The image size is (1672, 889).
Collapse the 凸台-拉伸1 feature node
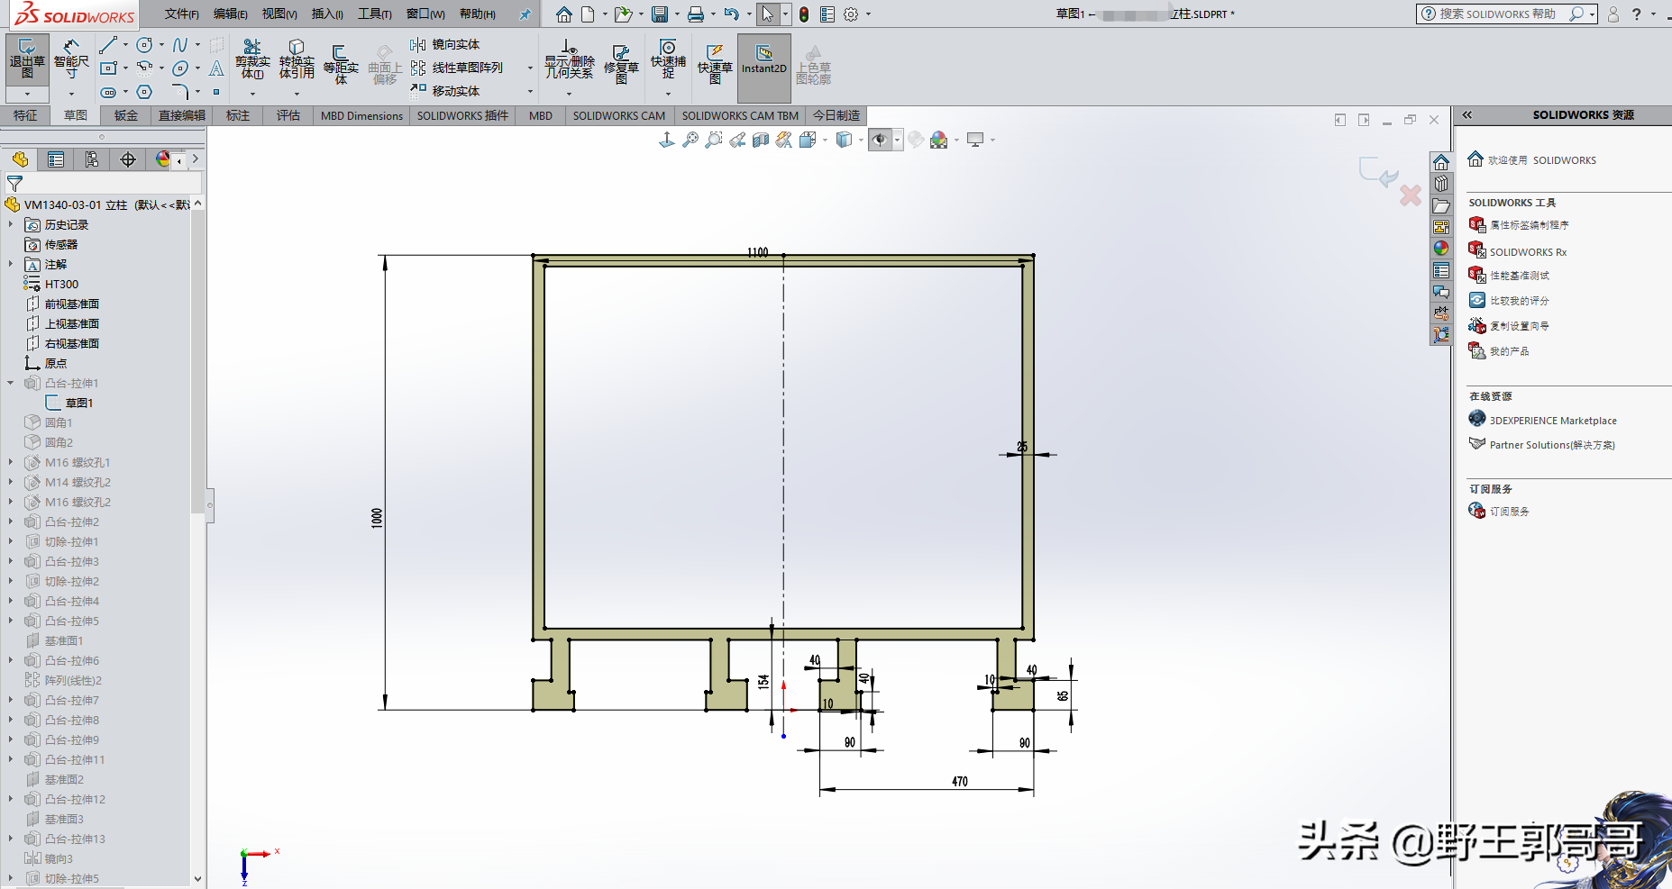pyautogui.click(x=11, y=383)
